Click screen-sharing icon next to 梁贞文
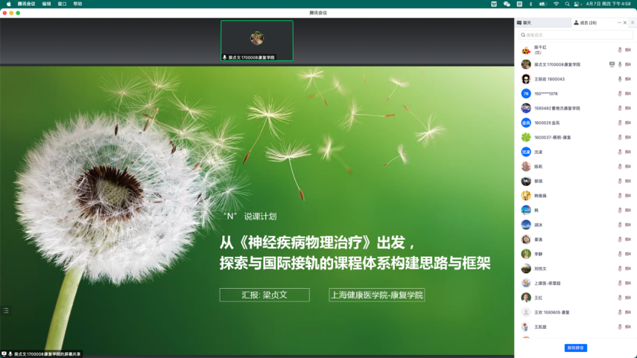 coord(612,65)
